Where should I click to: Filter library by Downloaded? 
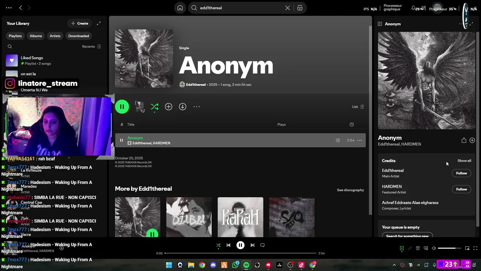click(79, 36)
